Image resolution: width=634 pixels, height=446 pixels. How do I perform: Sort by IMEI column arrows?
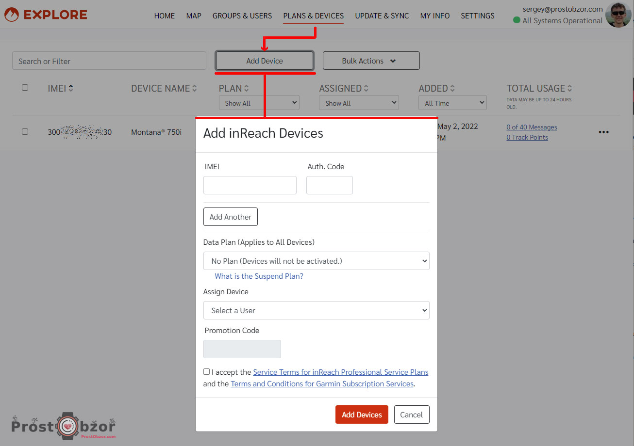click(71, 88)
